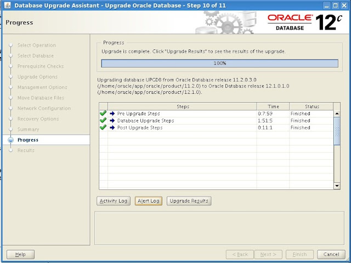This screenshot has width=351, height=263.
Task: Open the Help button
Action: coord(20,254)
